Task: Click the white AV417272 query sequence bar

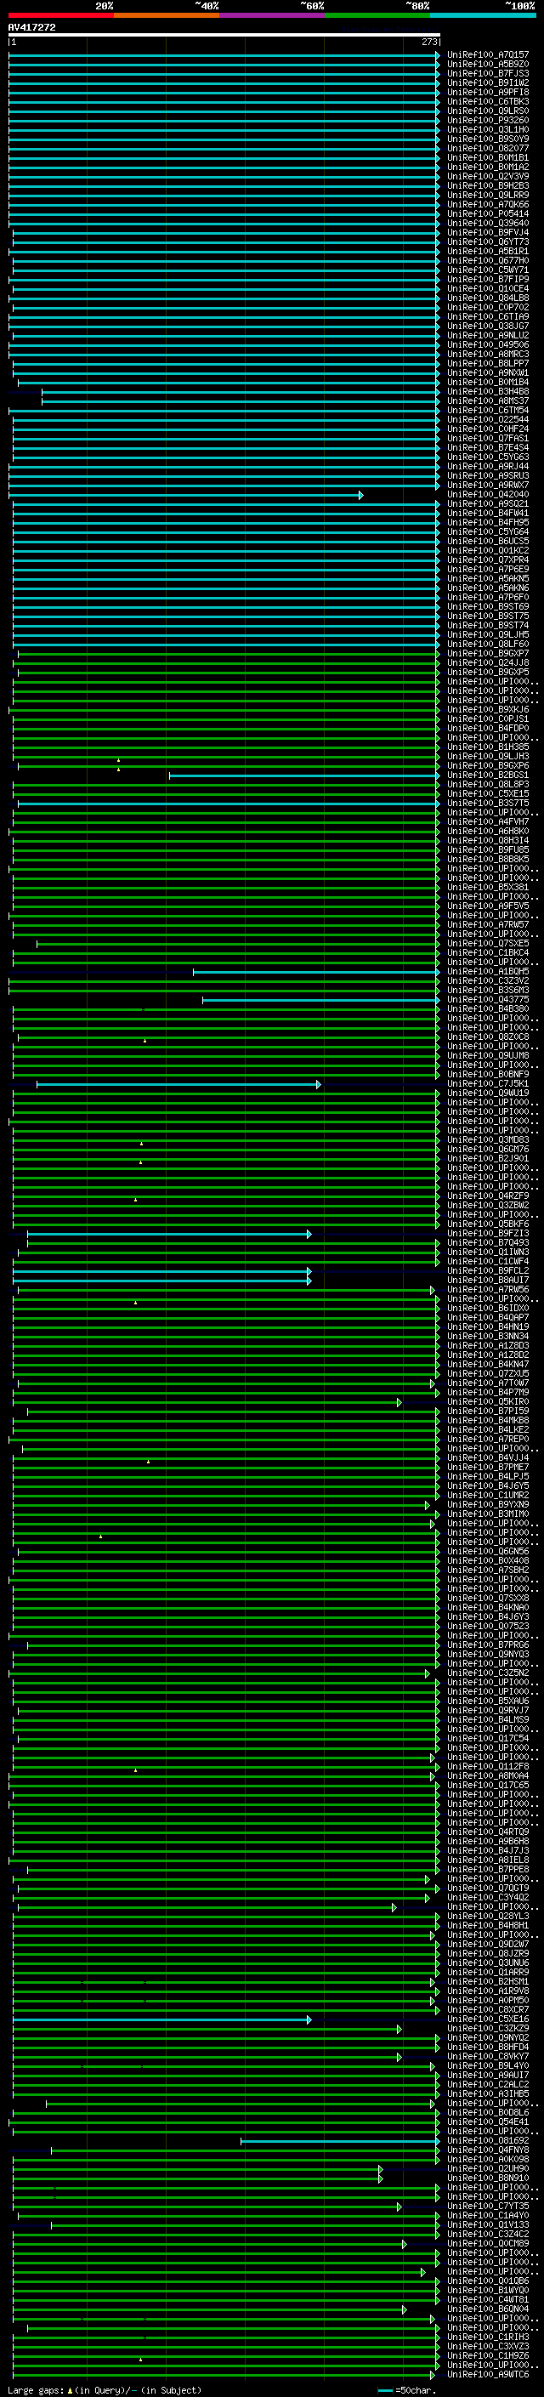Action: pos(224,34)
